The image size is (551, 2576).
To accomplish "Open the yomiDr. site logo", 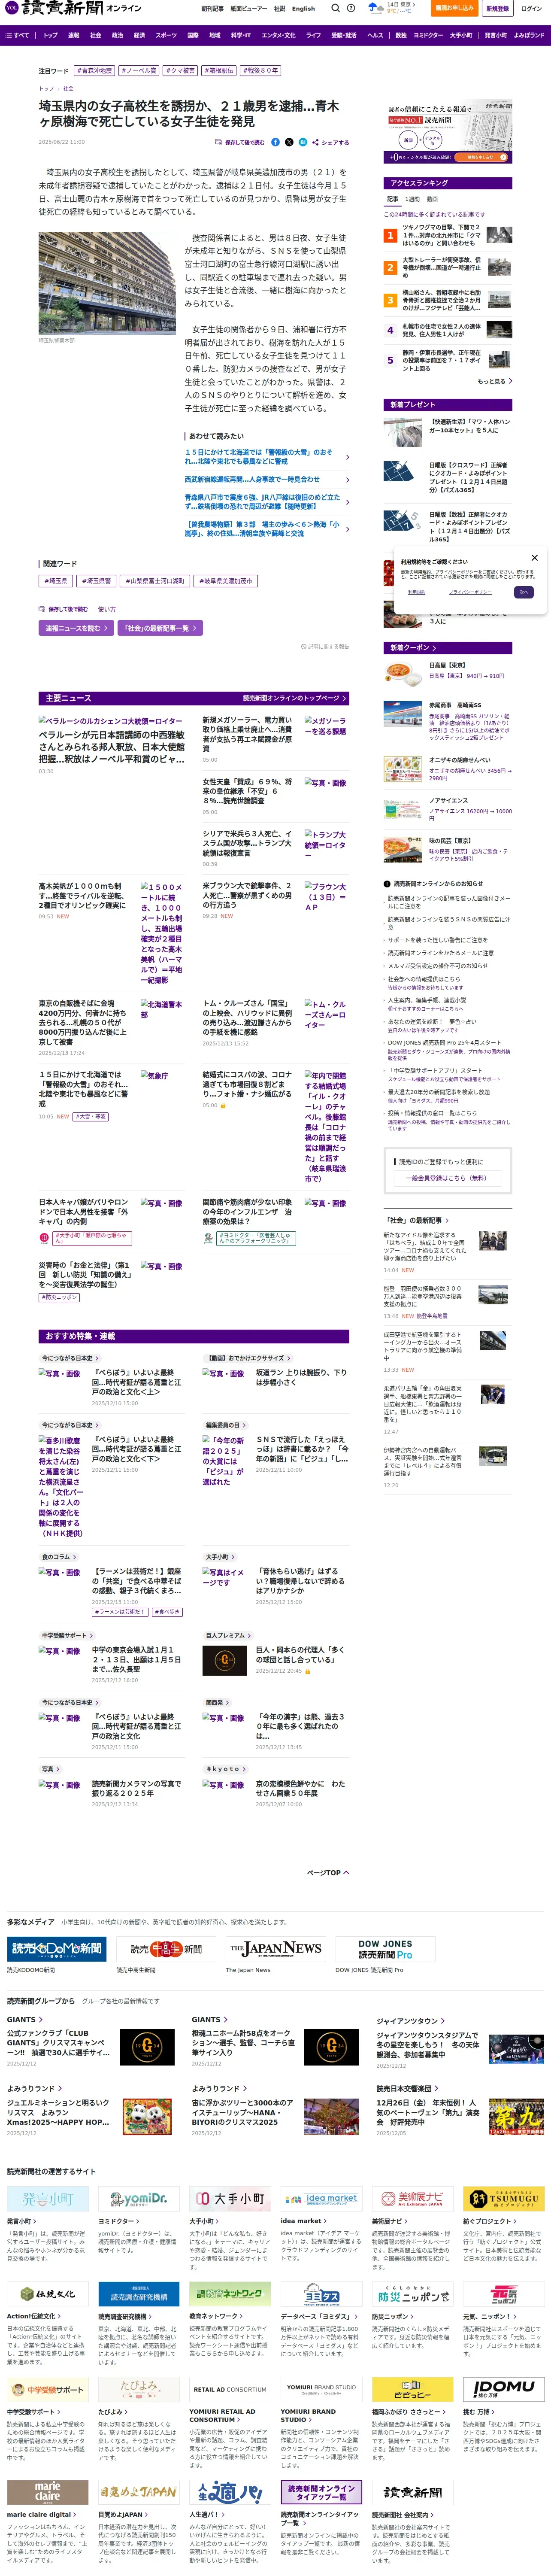I will click(x=139, y=2199).
